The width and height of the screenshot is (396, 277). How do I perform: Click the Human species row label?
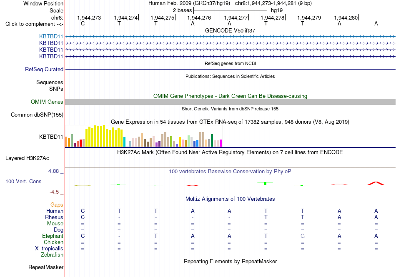(x=55, y=211)
